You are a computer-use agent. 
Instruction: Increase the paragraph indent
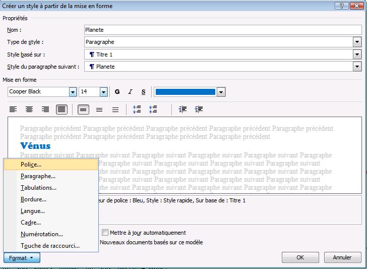click(x=199, y=110)
